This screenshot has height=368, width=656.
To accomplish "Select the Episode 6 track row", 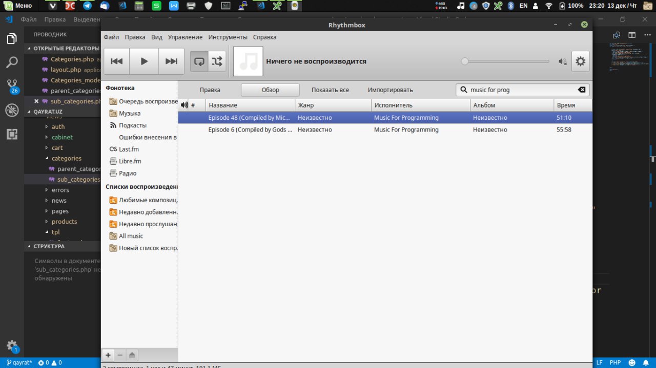I will pyautogui.click(x=385, y=129).
